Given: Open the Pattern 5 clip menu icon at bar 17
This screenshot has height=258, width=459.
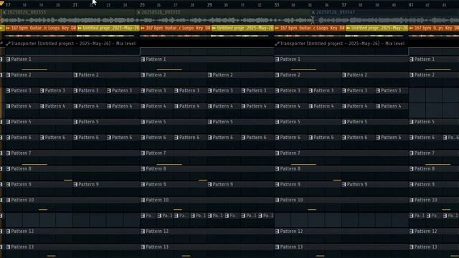Looking at the screenshot, I should [x=8, y=122].
